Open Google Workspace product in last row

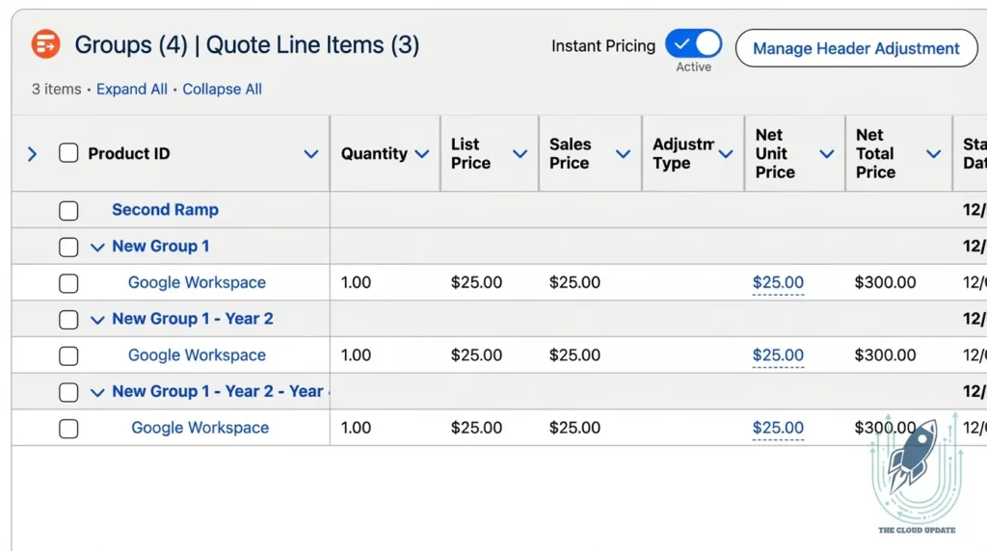click(x=200, y=428)
